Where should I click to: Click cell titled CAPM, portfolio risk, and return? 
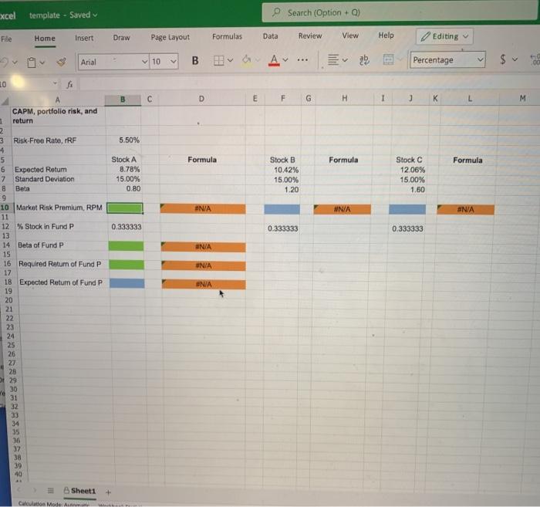[58, 116]
